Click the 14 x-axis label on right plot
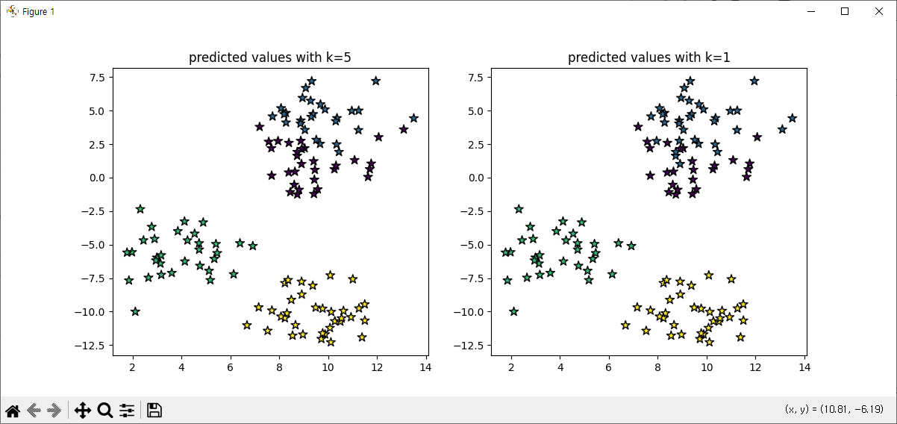The width and height of the screenshot is (897, 424). [x=804, y=367]
